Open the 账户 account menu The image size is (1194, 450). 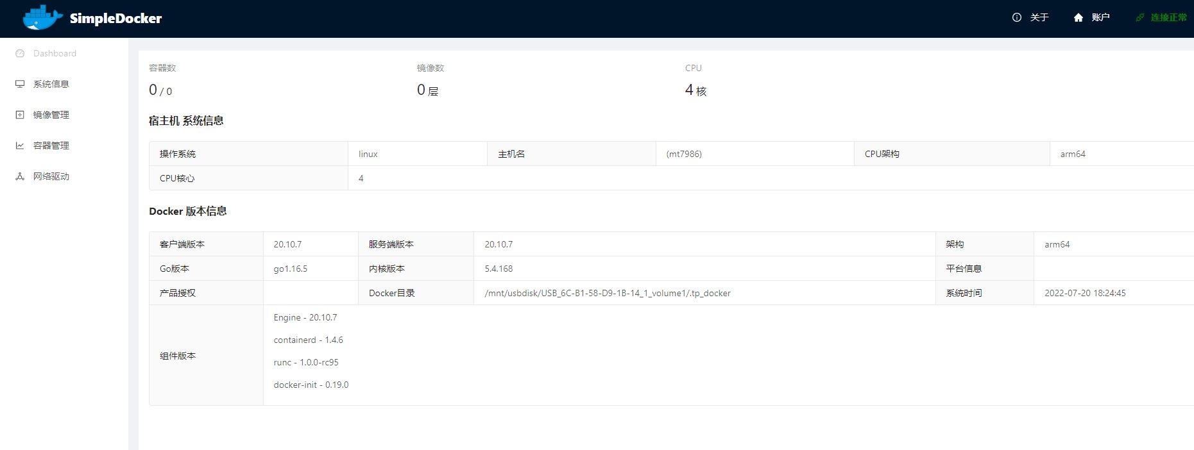tap(1100, 17)
